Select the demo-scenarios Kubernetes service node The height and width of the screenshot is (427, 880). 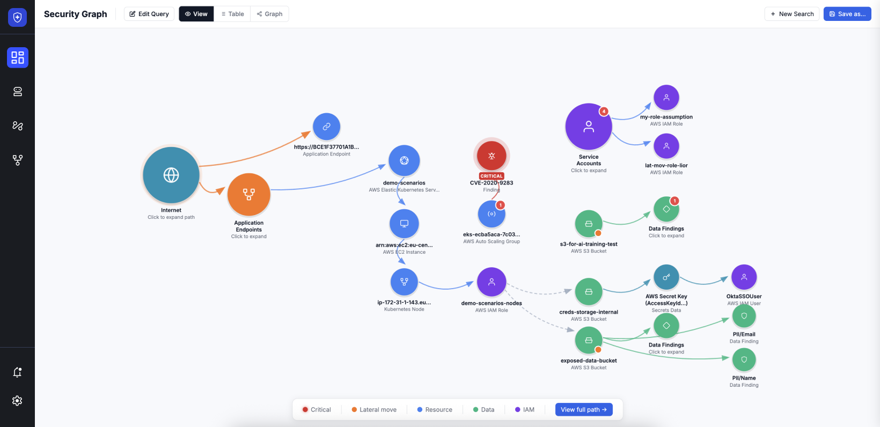(x=404, y=160)
